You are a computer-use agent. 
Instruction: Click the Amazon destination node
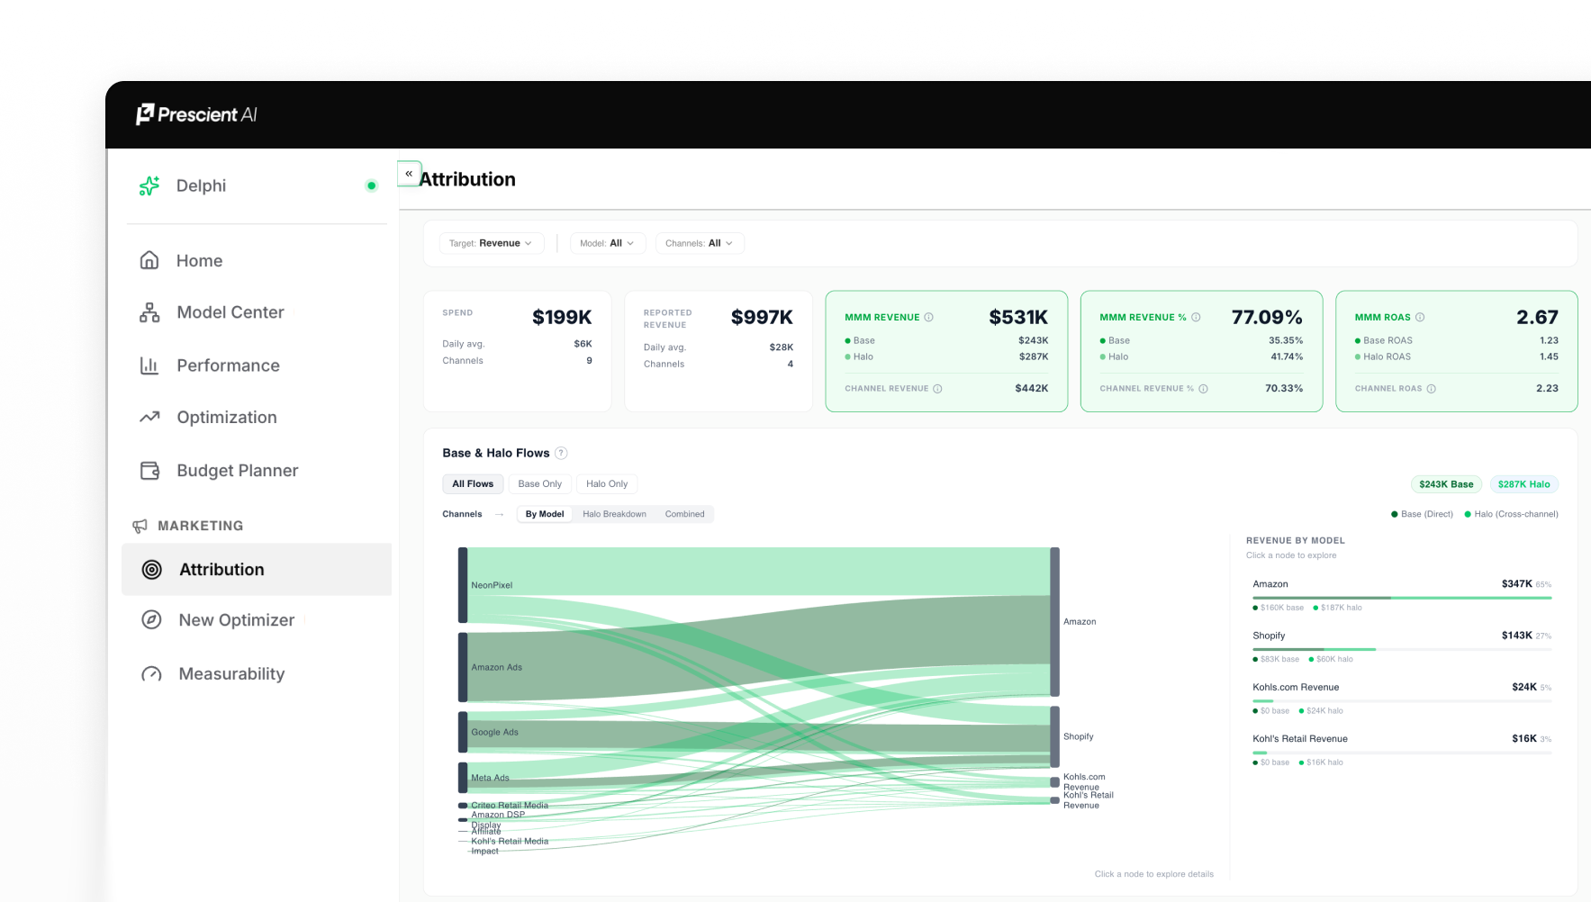click(x=1054, y=622)
